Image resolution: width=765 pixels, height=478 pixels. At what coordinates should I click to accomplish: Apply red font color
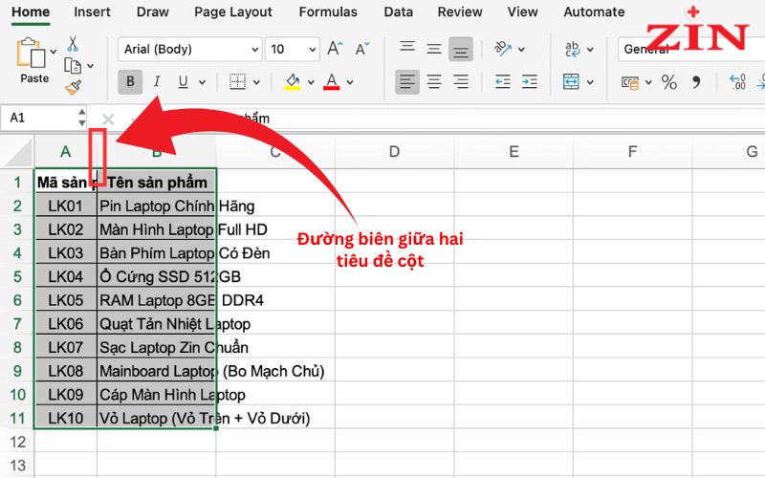[331, 81]
